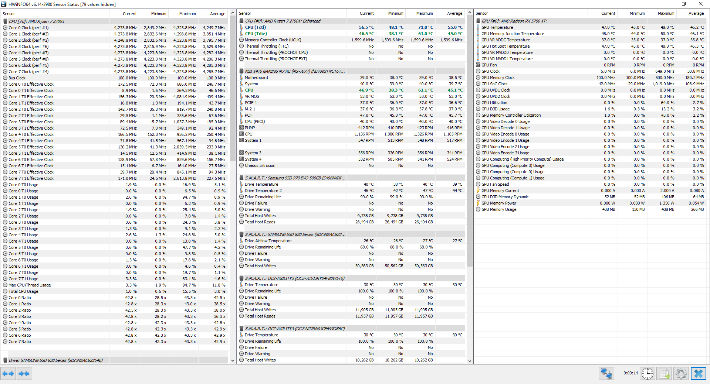Select the CPU [#0]: AMD Ryzen 7 2700X header

coord(115,21)
